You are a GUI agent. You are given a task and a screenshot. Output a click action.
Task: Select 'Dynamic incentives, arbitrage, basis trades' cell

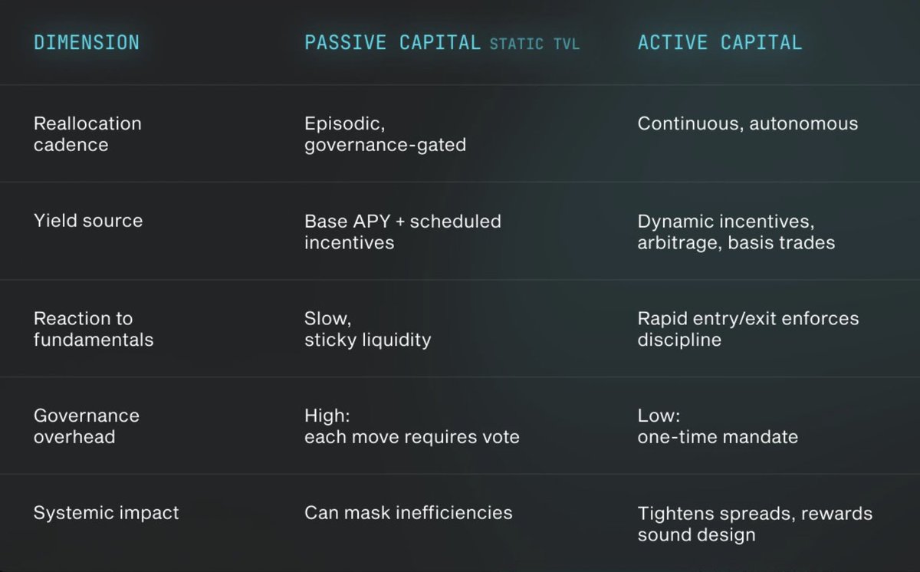click(736, 232)
